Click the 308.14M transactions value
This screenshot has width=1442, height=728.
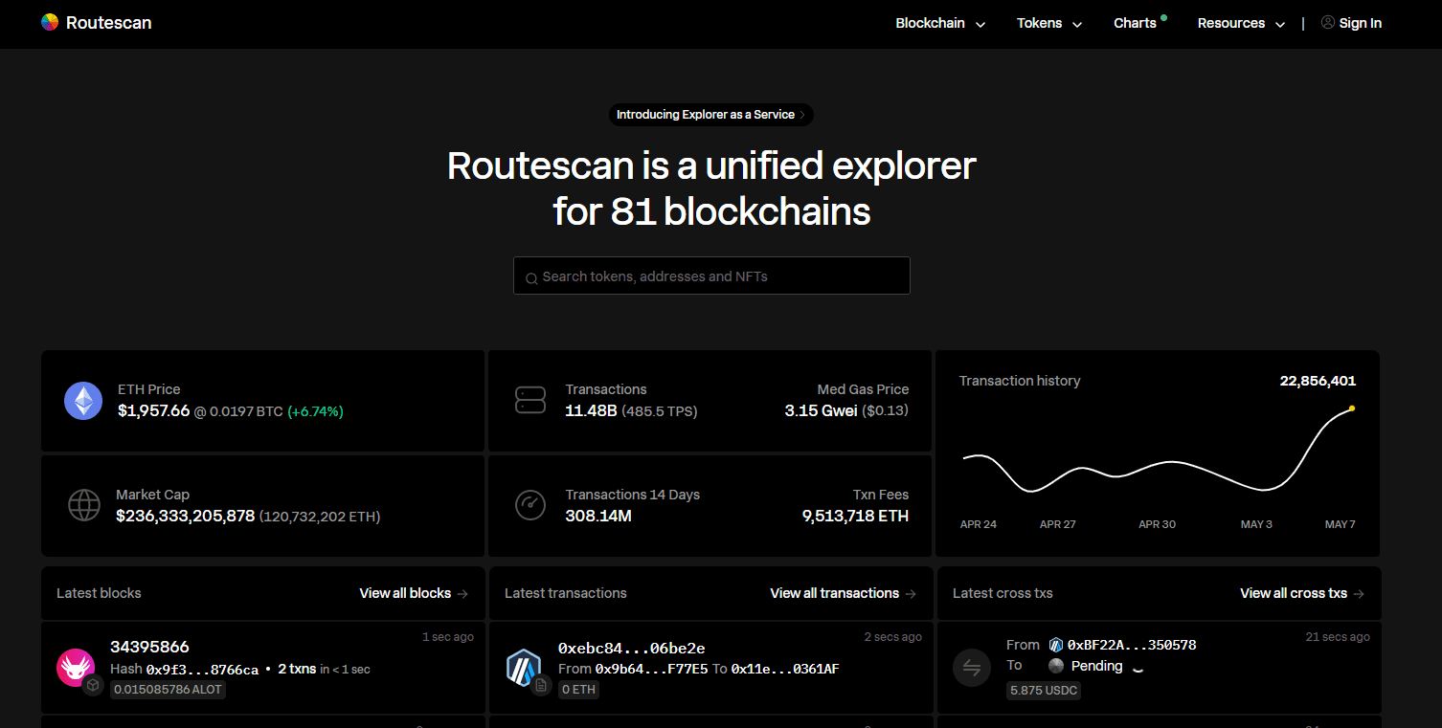click(x=598, y=516)
